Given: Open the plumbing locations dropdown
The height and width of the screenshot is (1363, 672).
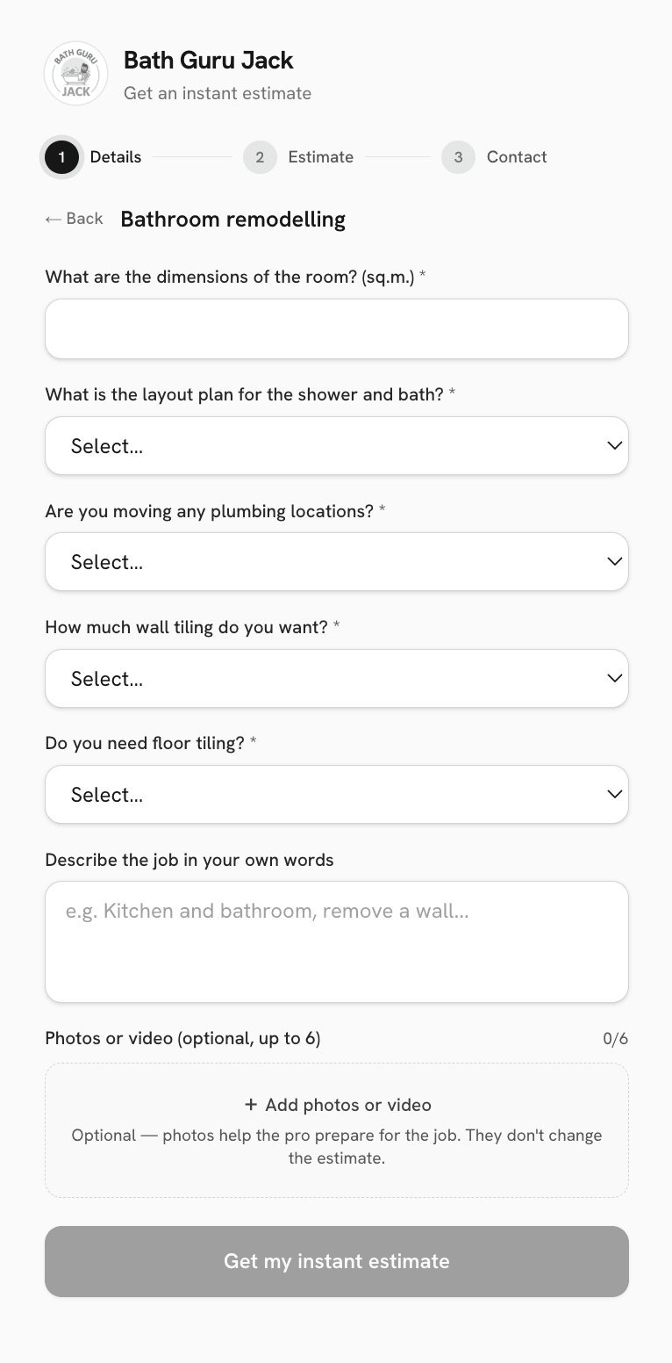Looking at the screenshot, I should (337, 562).
